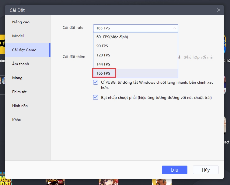Close the Cài Đặt dialog with the X icon
This screenshot has height=185, width=230.
tap(218, 10)
